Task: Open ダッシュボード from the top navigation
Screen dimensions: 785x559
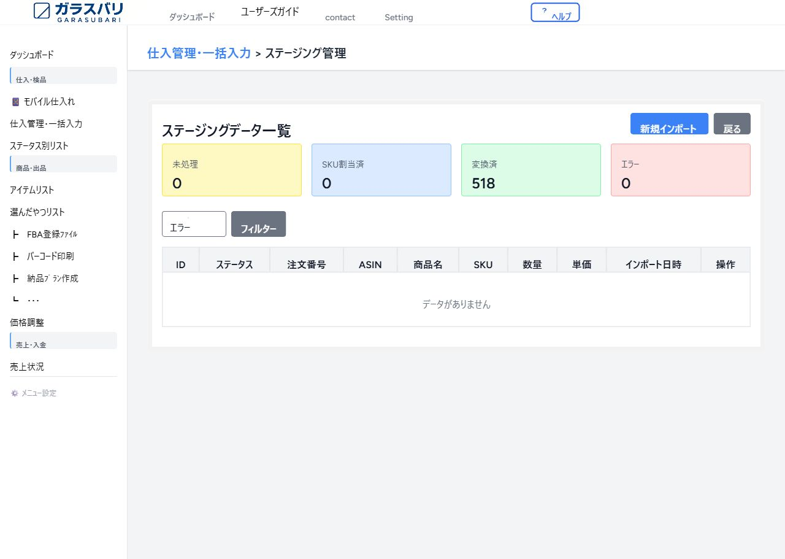Action: [x=191, y=17]
